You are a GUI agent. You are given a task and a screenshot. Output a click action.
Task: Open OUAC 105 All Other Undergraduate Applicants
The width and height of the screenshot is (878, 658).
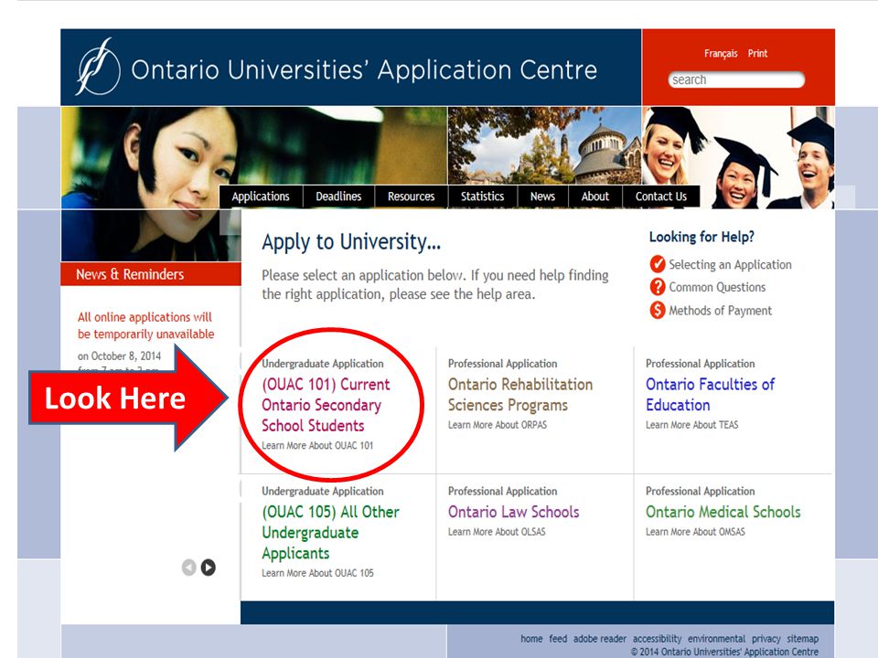(x=330, y=532)
